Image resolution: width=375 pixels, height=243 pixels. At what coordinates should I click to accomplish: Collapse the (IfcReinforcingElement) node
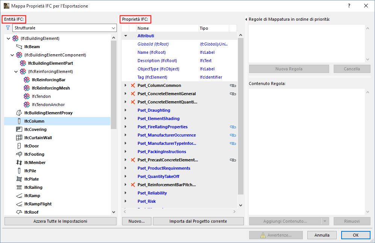click(16, 71)
